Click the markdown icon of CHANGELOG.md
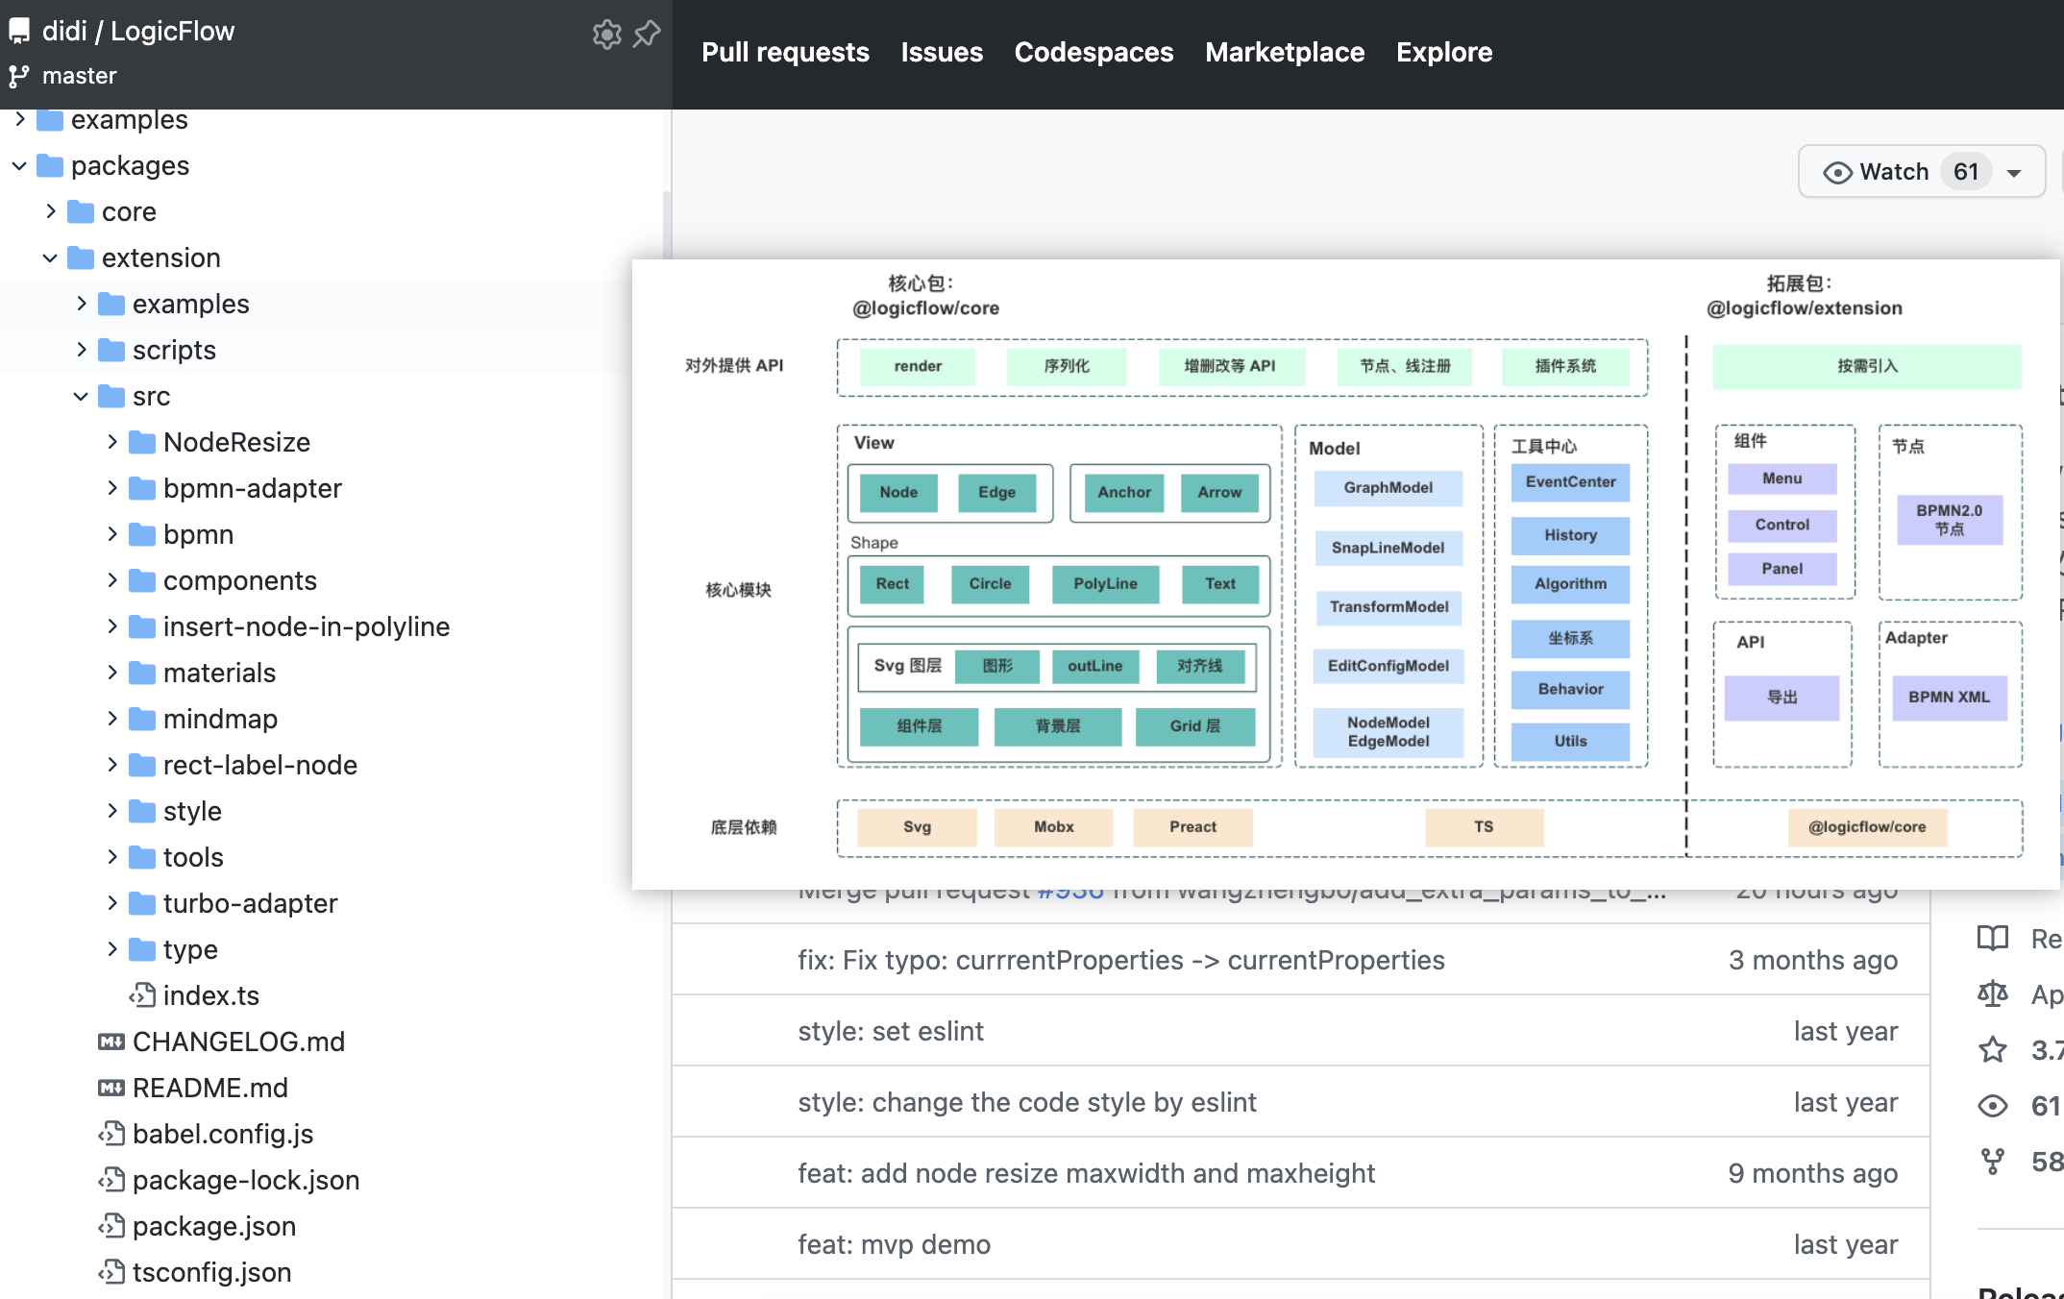This screenshot has width=2064, height=1299. (x=111, y=1042)
